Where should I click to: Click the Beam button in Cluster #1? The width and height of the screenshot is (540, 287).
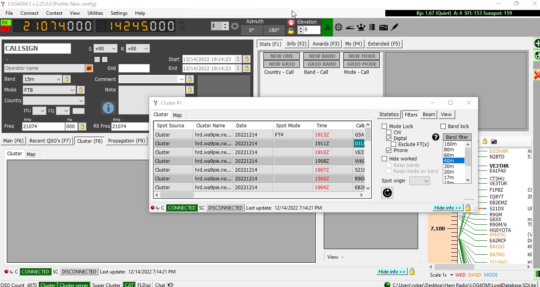429,115
